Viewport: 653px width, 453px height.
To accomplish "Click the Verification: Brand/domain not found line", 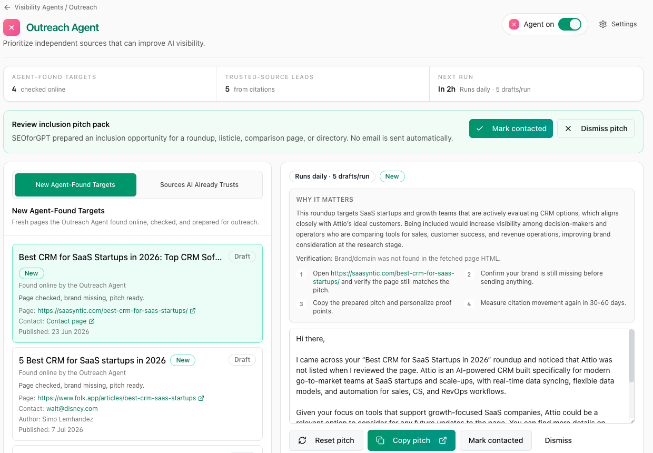I will point(399,259).
